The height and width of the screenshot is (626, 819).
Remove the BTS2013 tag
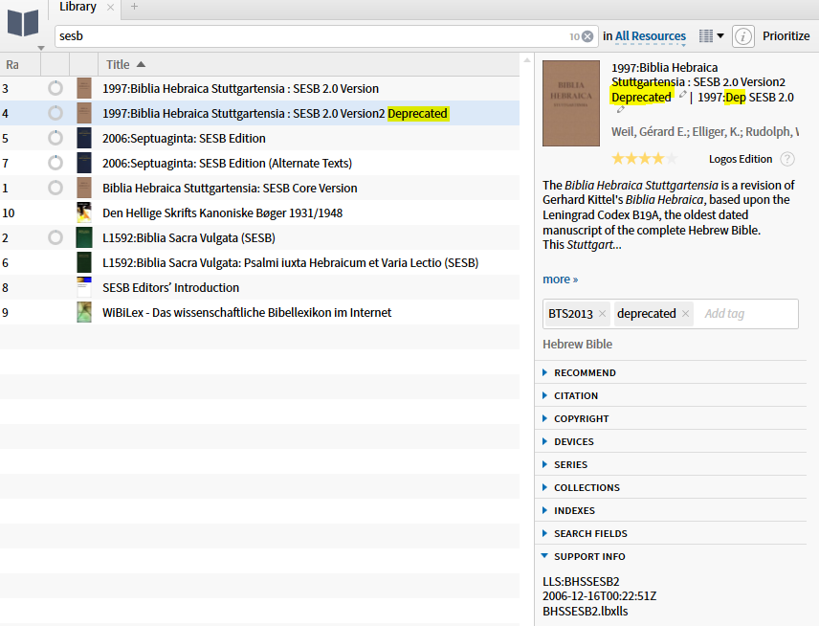(602, 314)
